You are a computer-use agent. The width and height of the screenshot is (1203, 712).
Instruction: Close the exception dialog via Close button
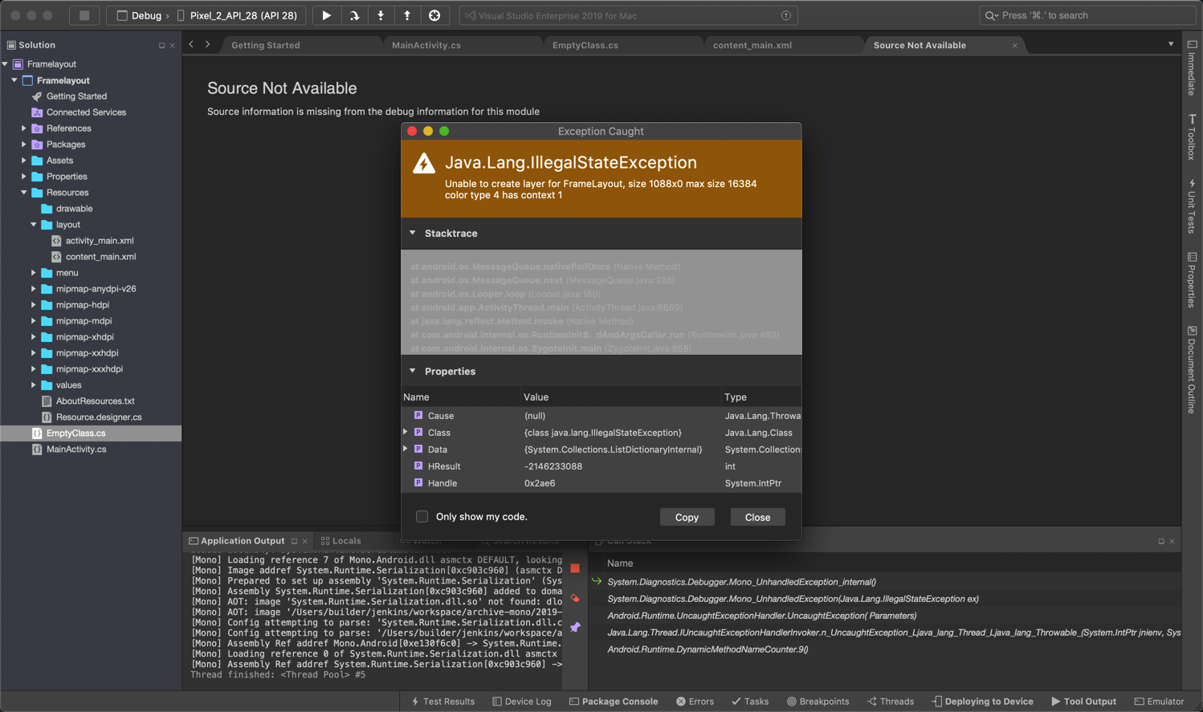[x=757, y=517]
